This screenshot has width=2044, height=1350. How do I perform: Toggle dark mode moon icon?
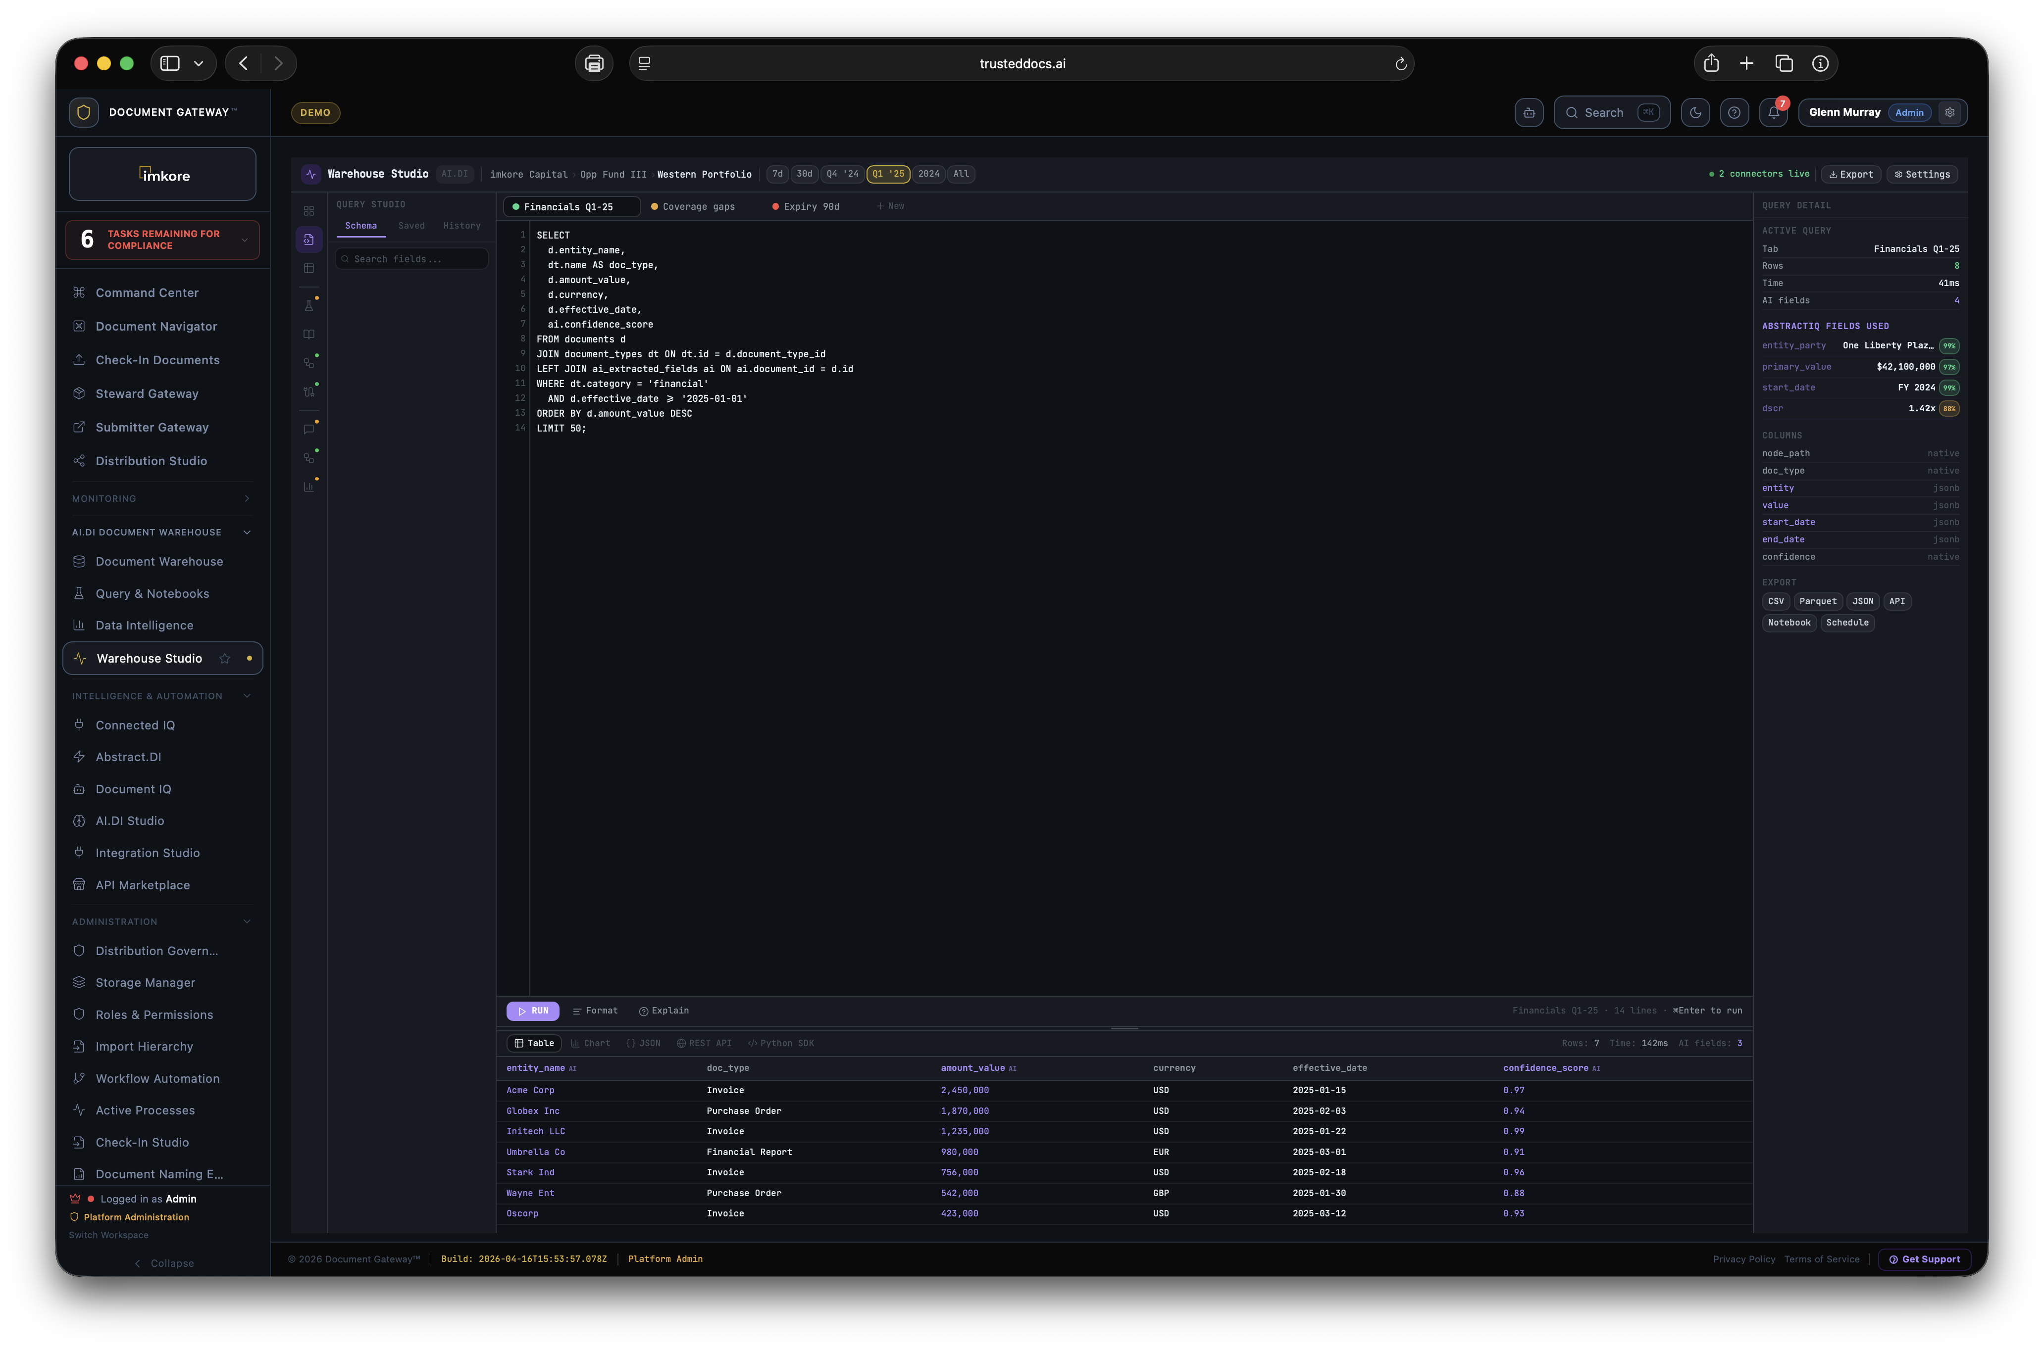1694,113
